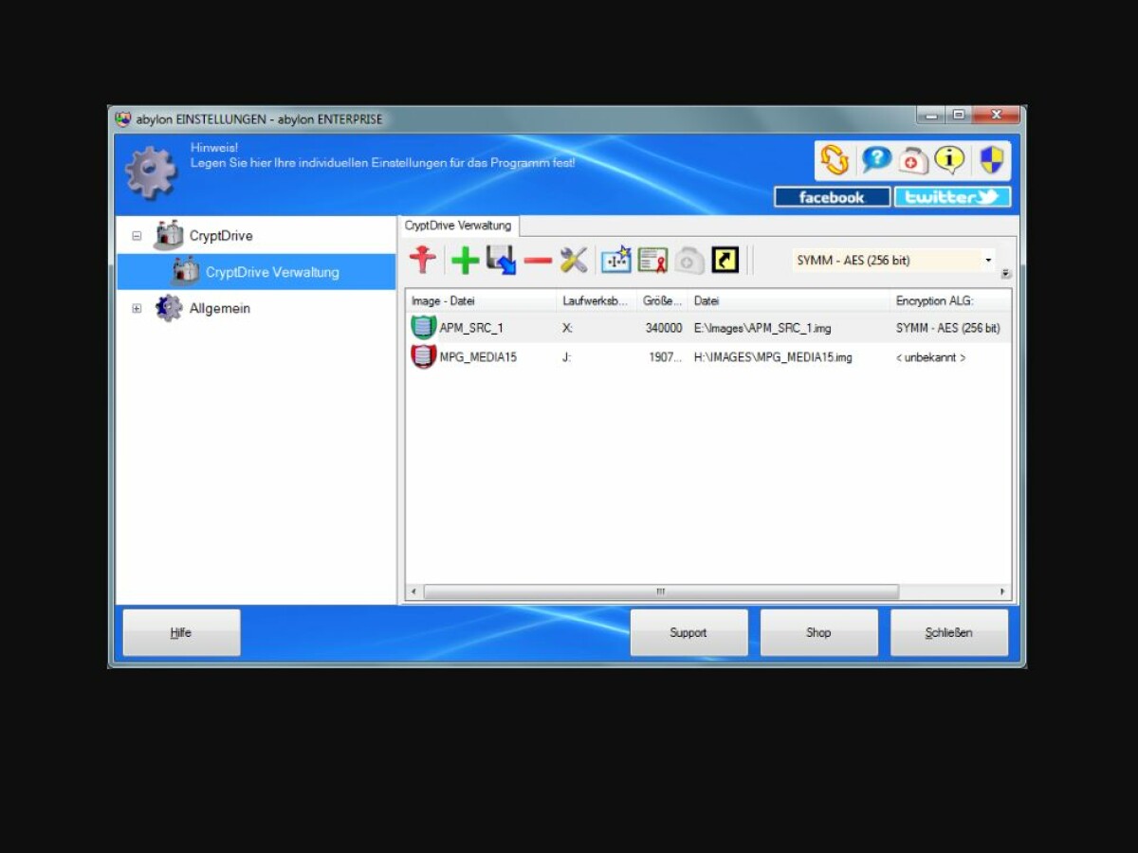Open the wrench and screwdriver tools icon
Viewport: 1138px width, 853px height.
click(x=574, y=260)
